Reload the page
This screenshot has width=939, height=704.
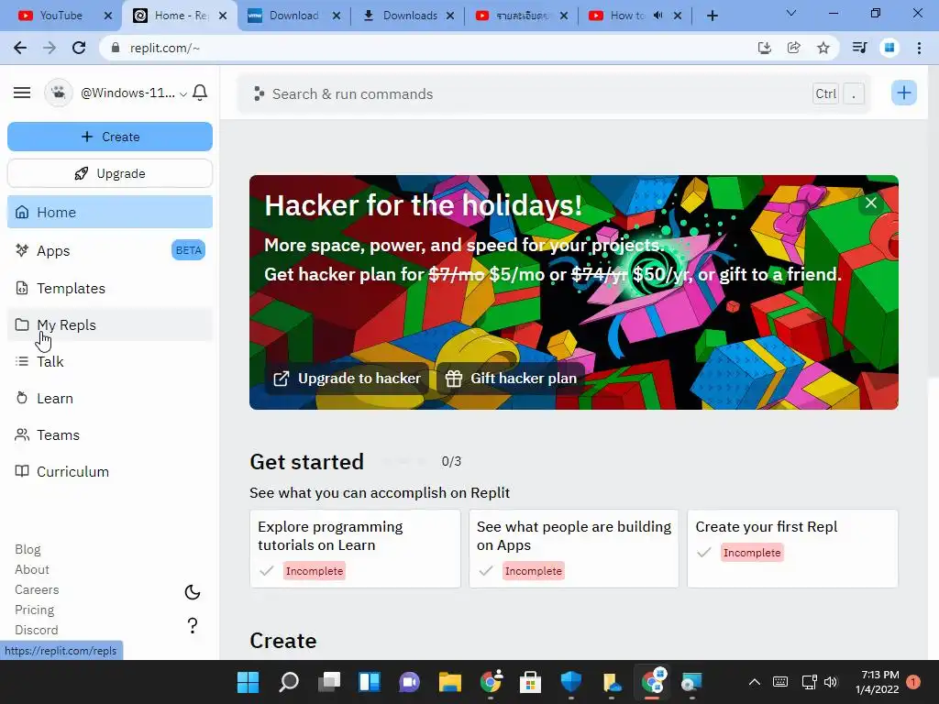(x=79, y=48)
